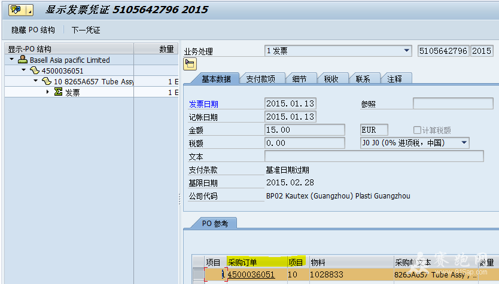This screenshot has height=284, width=499.
Task: Open the small dropdown arrow beside title icon
Action: 29,11
